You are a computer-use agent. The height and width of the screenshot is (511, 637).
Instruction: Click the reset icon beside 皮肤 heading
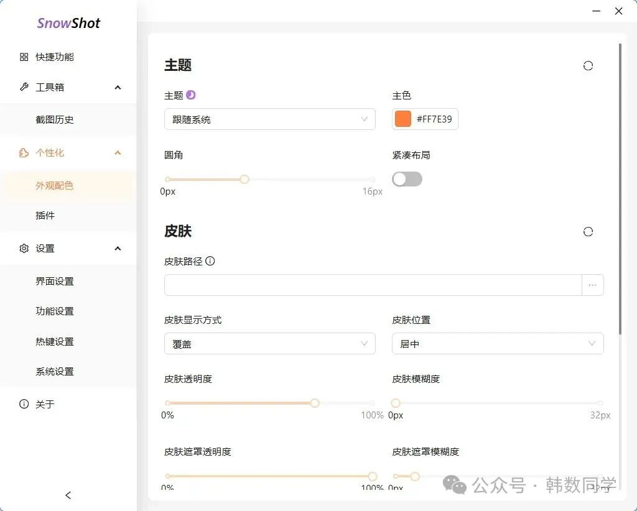point(588,232)
